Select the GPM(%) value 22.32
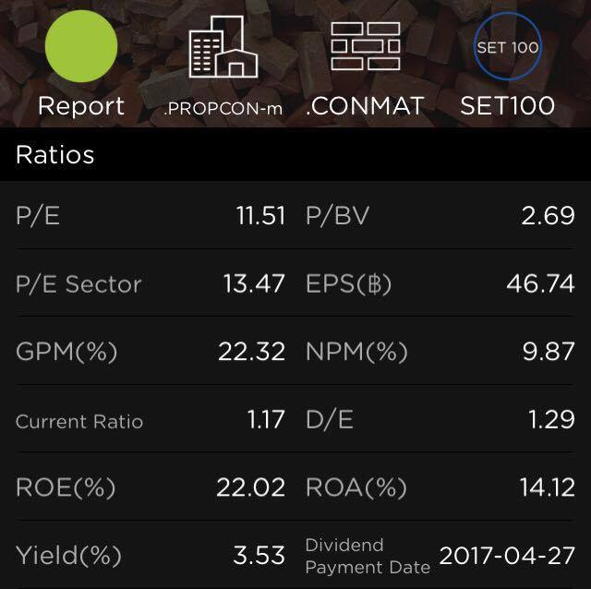The width and height of the screenshot is (591, 589). click(x=251, y=352)
